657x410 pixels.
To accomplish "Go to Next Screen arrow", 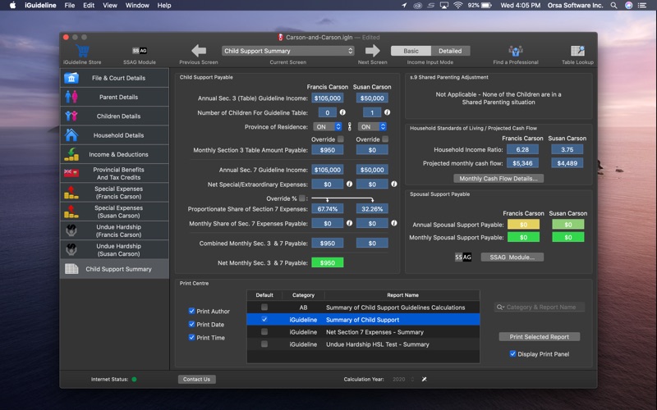I will (372, 51).
